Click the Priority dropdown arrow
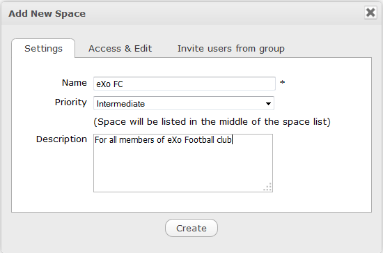The width and height of the screenshot is (383, 253). coord(268,104)
